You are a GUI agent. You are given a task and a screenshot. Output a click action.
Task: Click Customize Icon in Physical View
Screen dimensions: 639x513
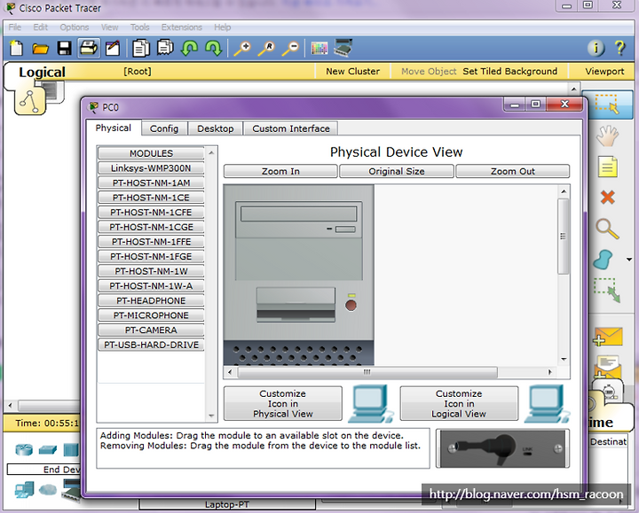click(x=283, y=403)
